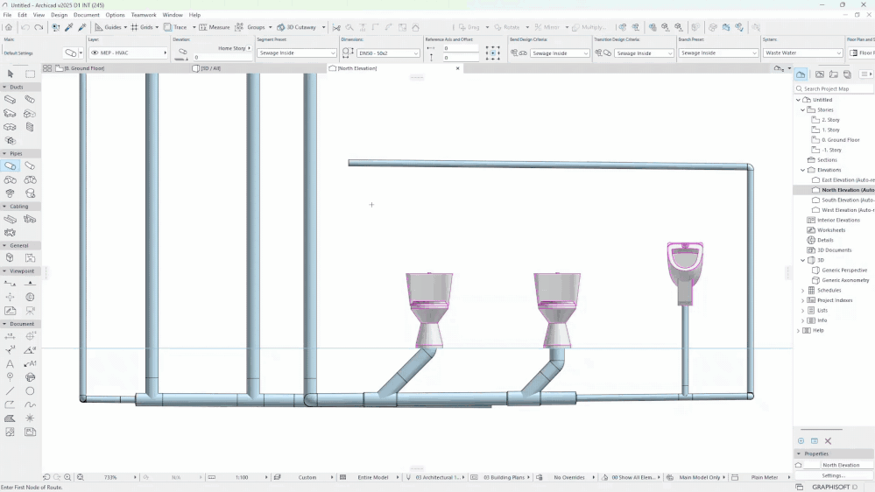Click the Undo arrow

(25, 27)
